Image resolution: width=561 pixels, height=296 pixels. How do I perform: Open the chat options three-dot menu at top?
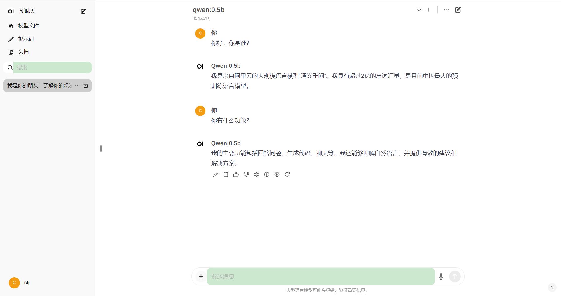[446, 10]
